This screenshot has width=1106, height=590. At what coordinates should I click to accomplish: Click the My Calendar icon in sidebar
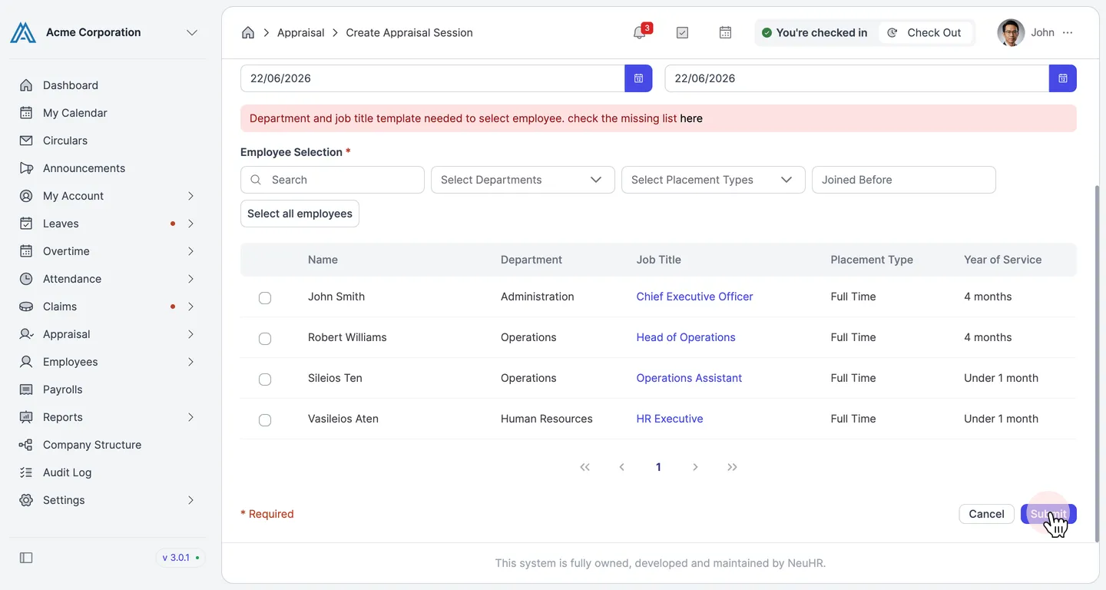tap(26, 113)
